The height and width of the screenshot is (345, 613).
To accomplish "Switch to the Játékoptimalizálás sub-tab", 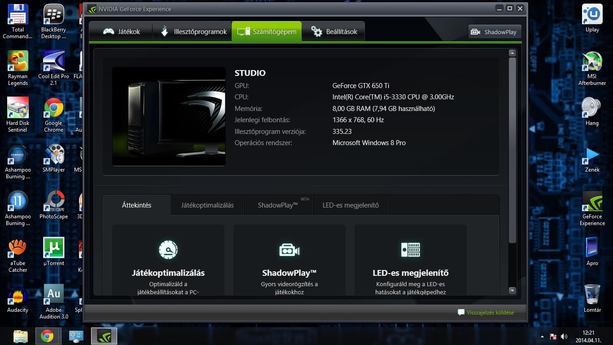I will click(x=207, y=205).
